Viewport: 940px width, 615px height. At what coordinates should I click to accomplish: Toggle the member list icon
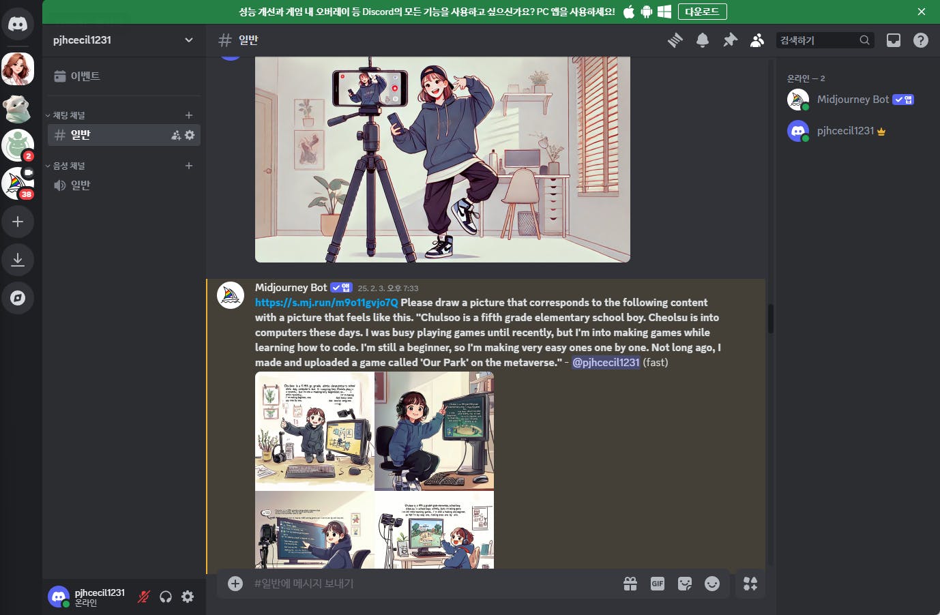point(757,40)
